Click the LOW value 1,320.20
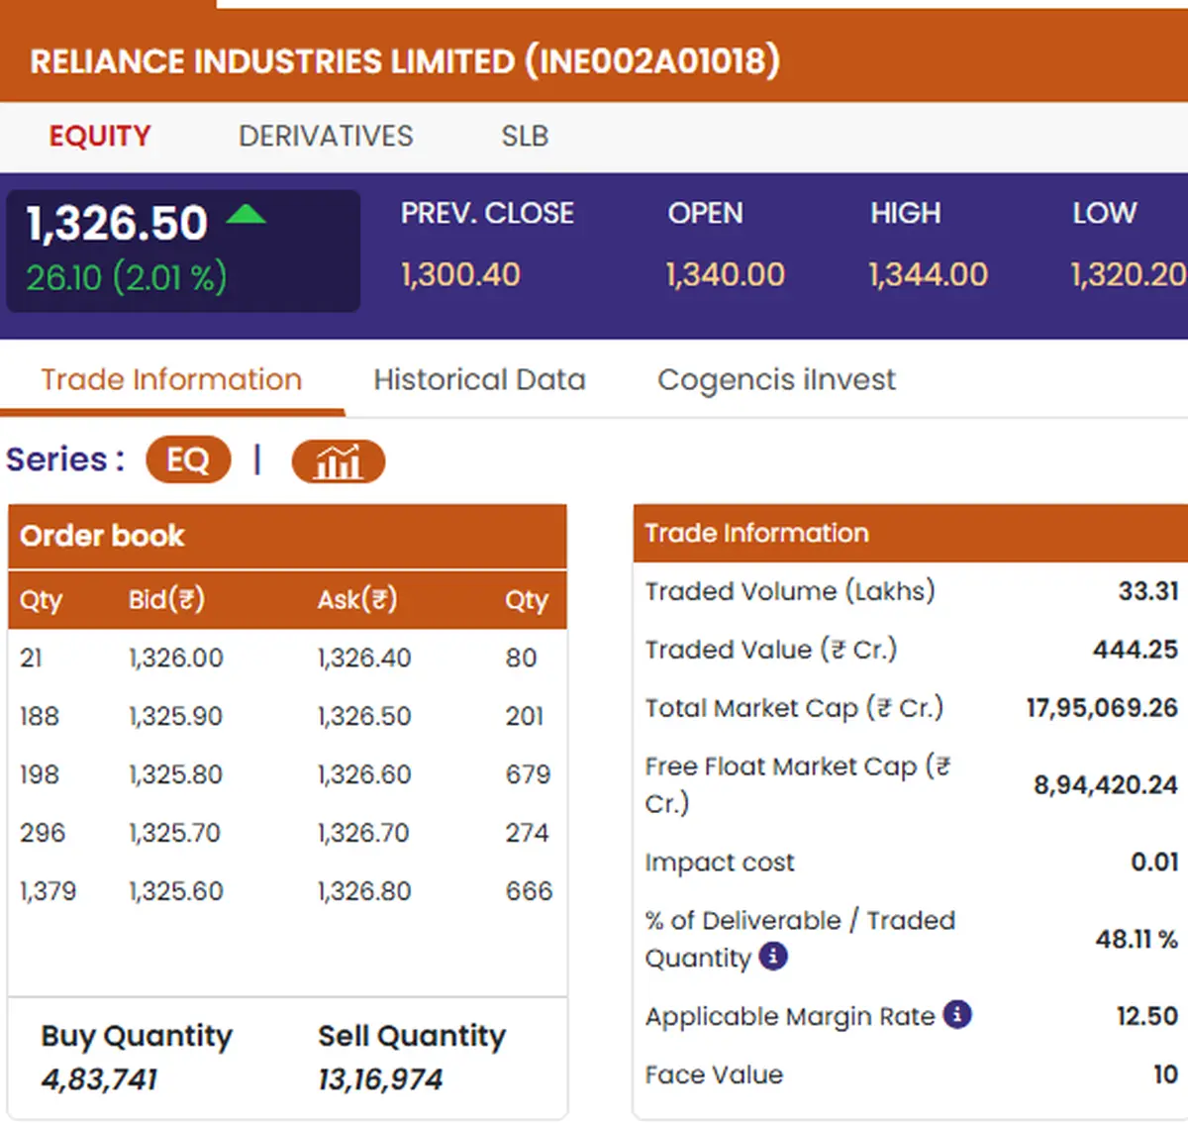This screenshot has width=1188, height=1123. 1129,274
